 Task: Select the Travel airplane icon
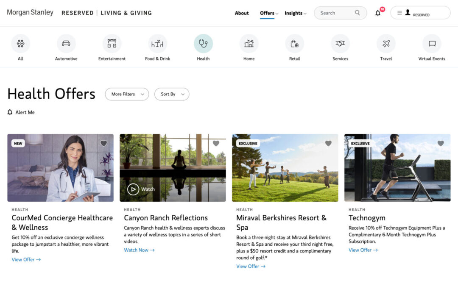[386, 44]
